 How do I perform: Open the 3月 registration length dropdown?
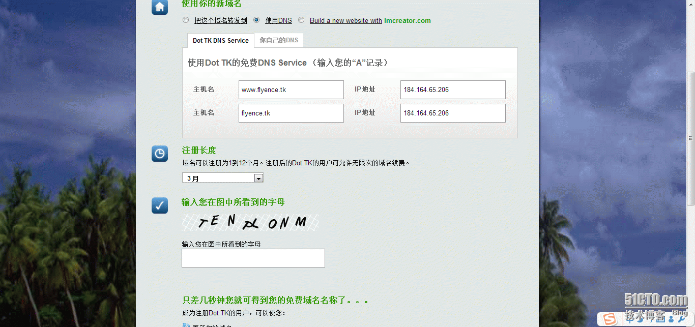click(x=223, y=178)
